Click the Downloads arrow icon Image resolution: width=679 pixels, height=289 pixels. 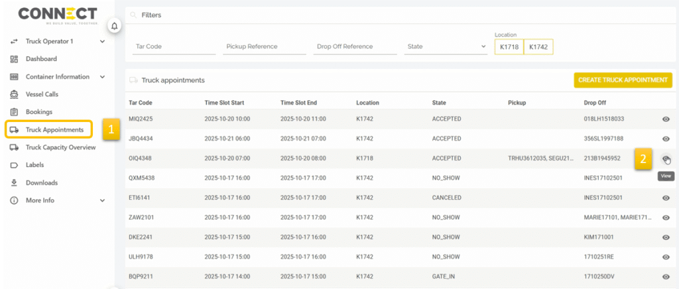(x=14, y=182)
